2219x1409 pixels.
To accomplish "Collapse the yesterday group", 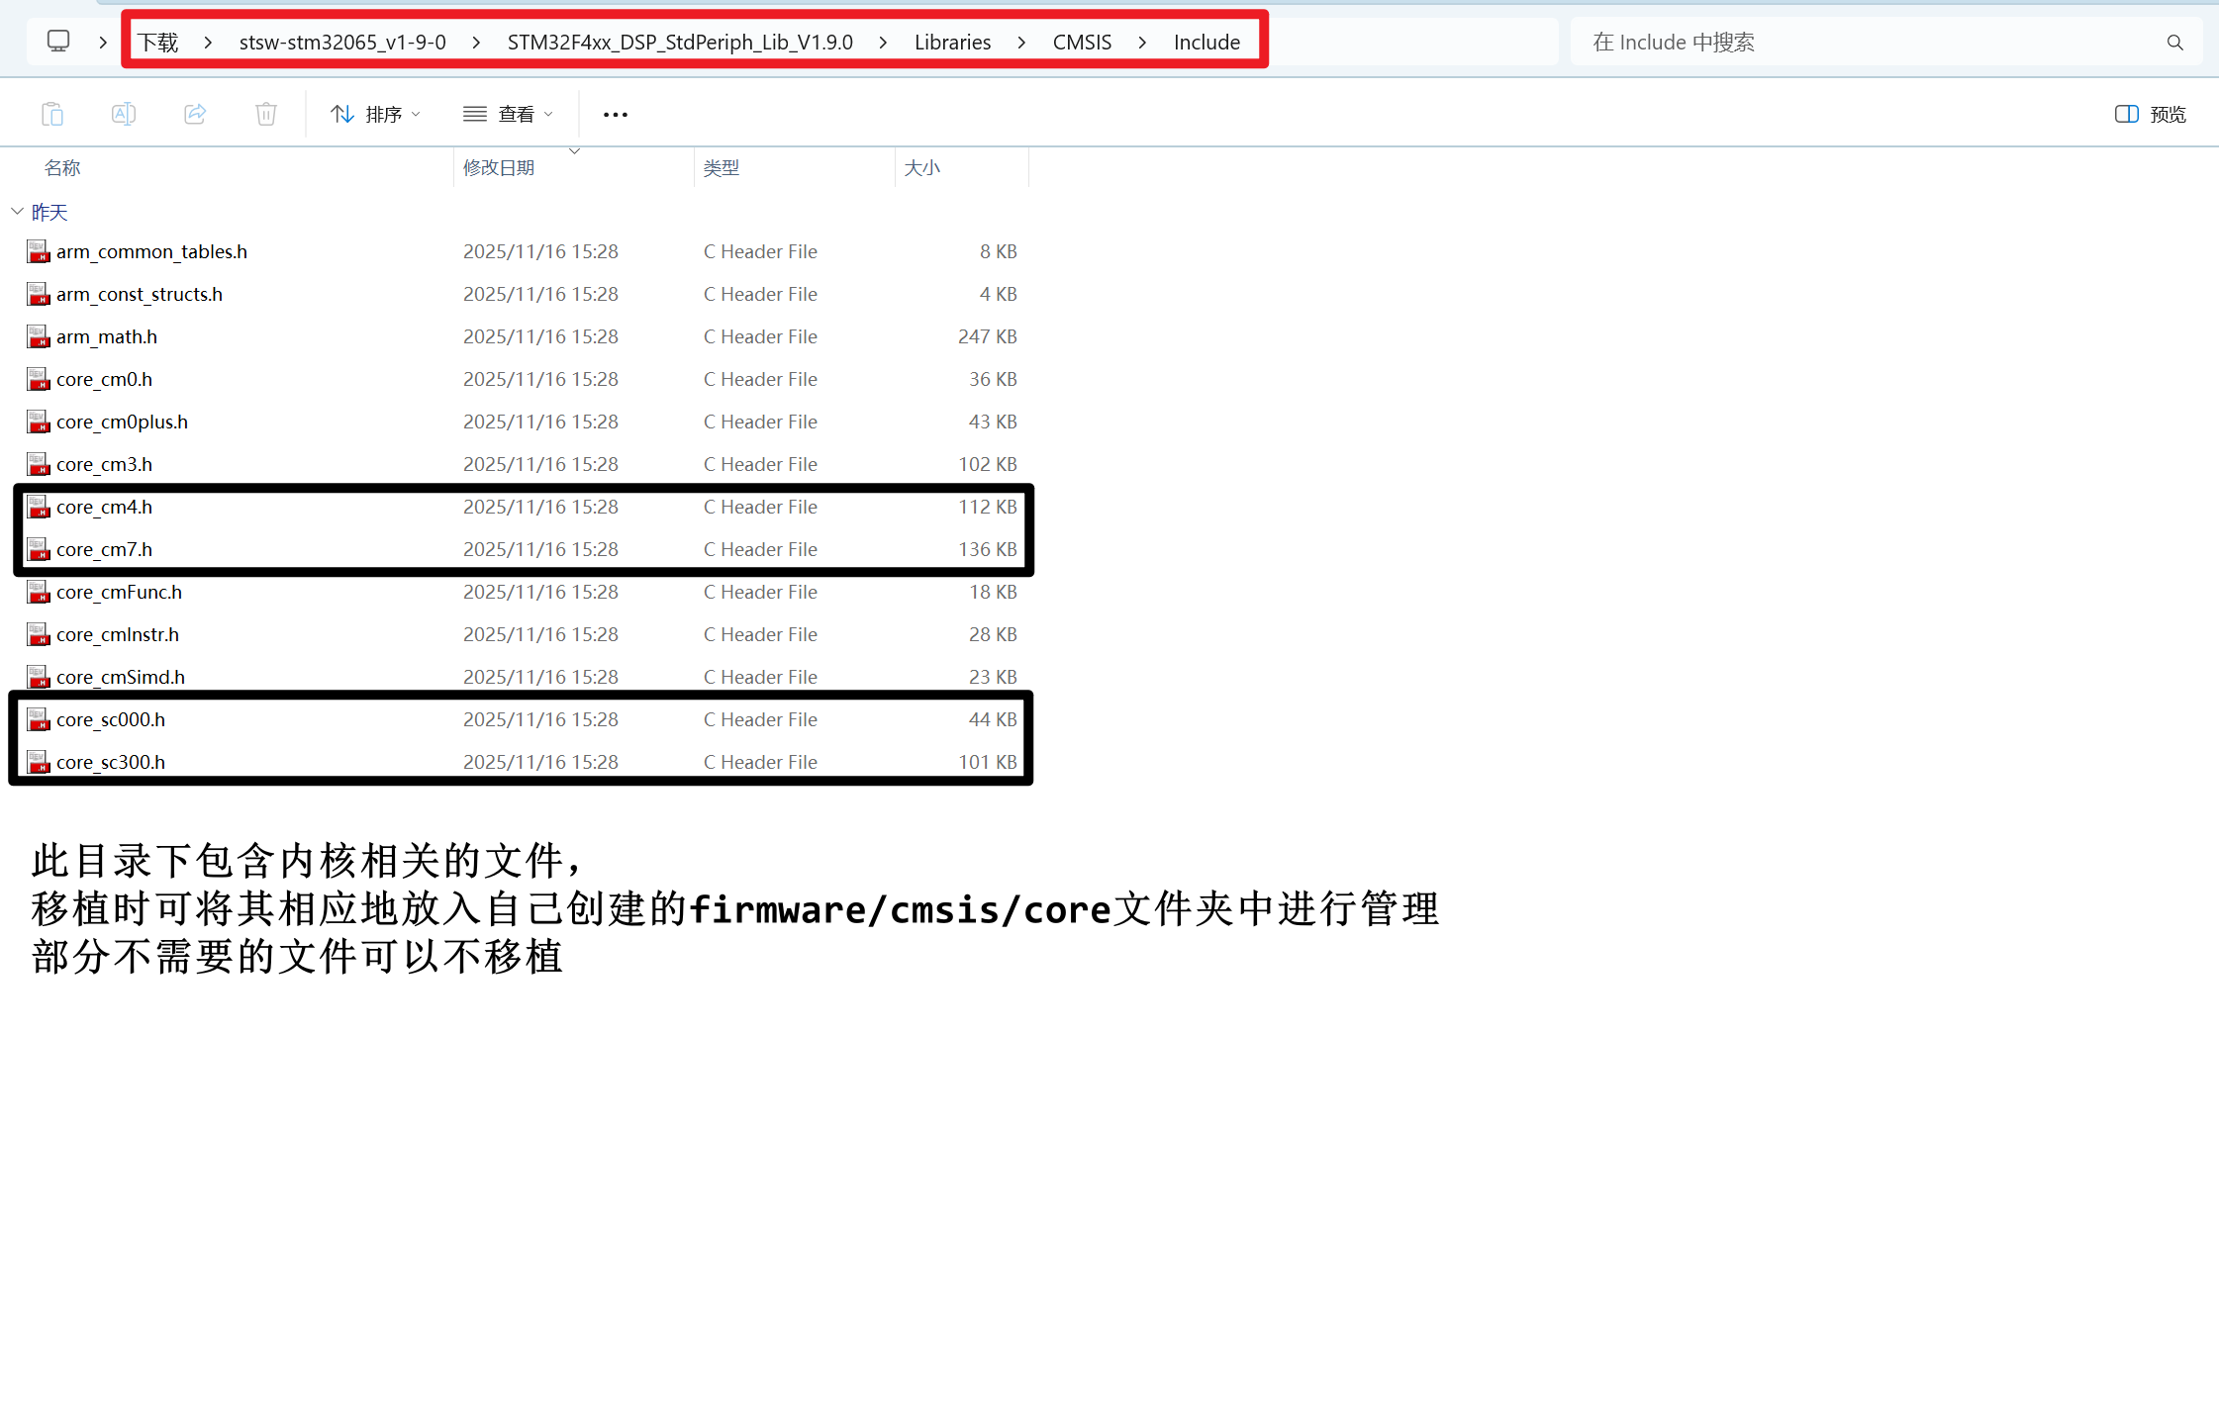I will tap(17, 212).
